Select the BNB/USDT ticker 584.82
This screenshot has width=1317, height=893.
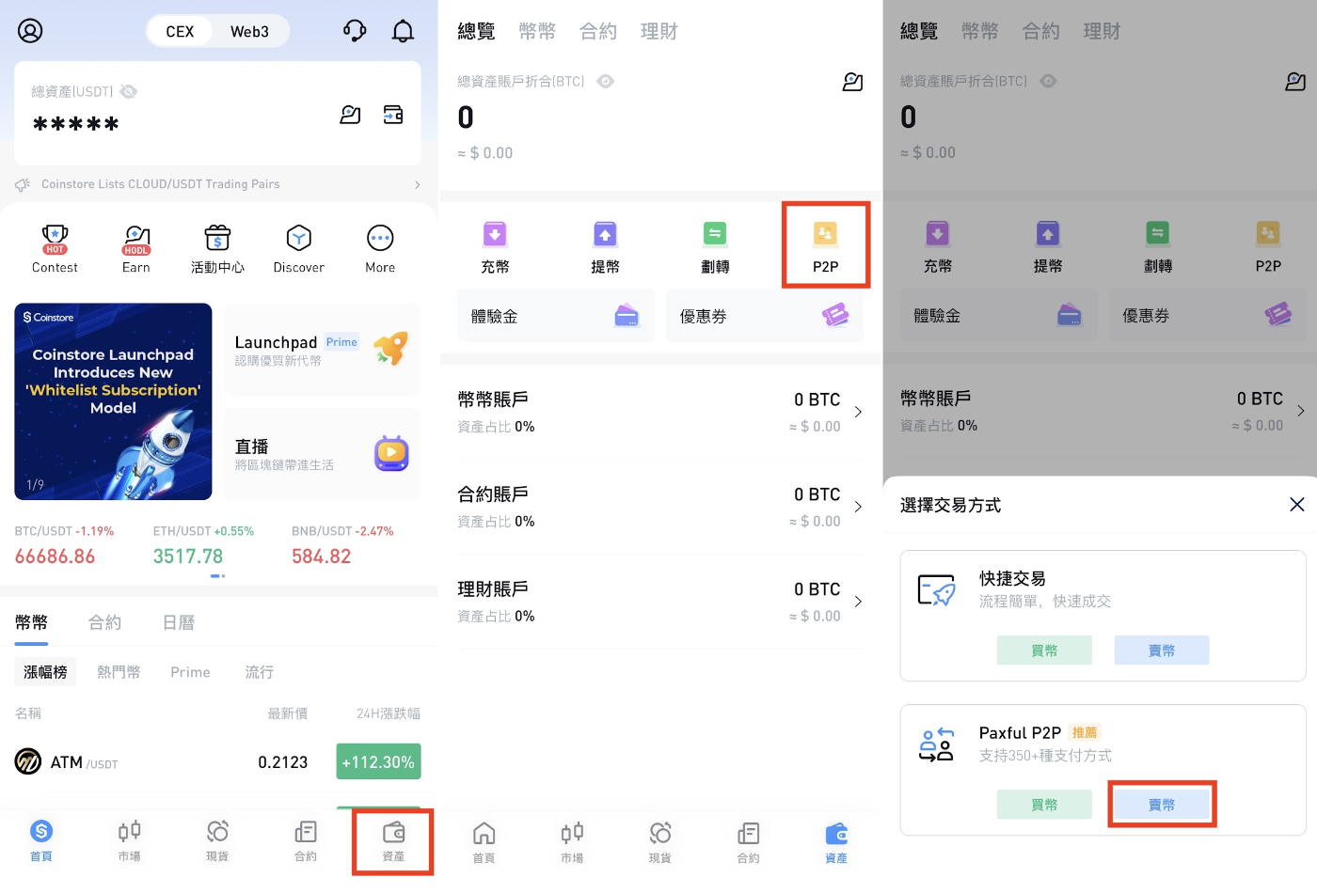(x=342, y=545)
